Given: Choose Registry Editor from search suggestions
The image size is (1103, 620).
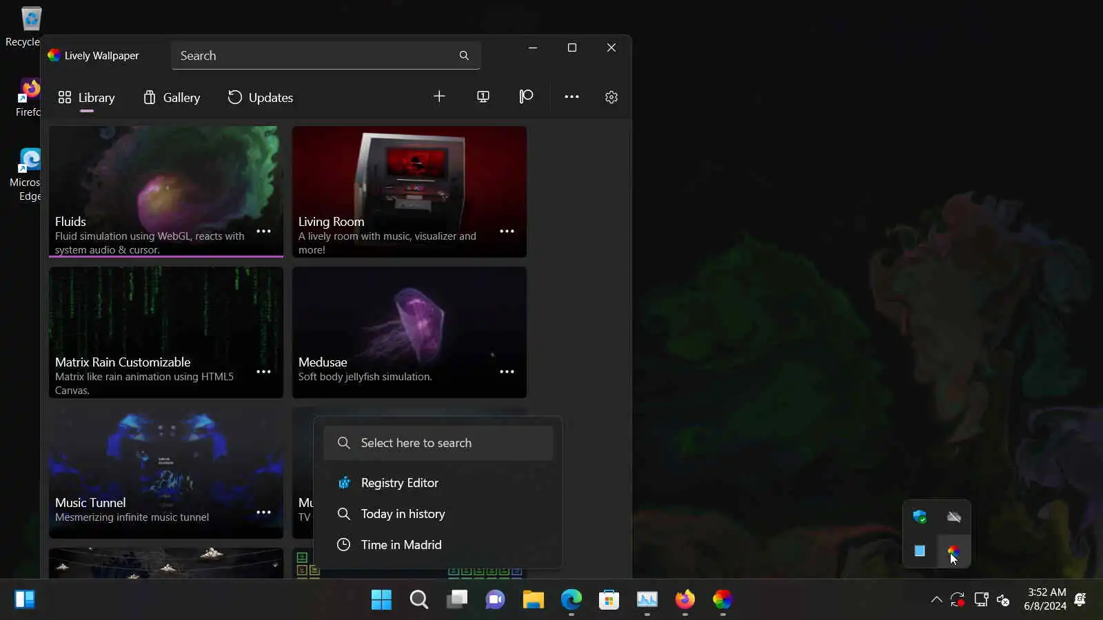Looking at the screenshot, I should click(438, 483).
